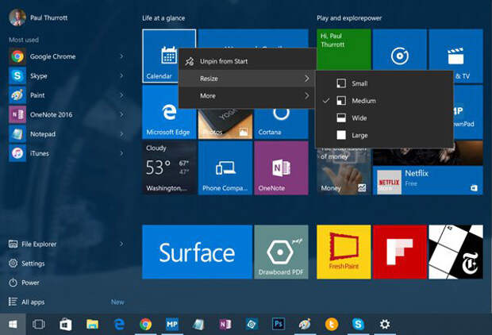The height and width of the screenshot is (335, 492).
Task: Click the Play and explorepower header
Action: pyautogui.click(x=349, y=18)
